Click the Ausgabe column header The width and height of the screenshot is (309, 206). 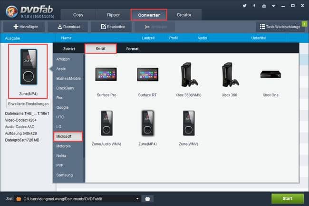[x=12, y=38]
